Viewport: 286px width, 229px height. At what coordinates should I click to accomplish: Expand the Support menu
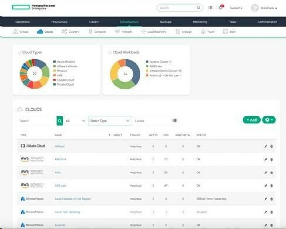click(x=236, y=8)
